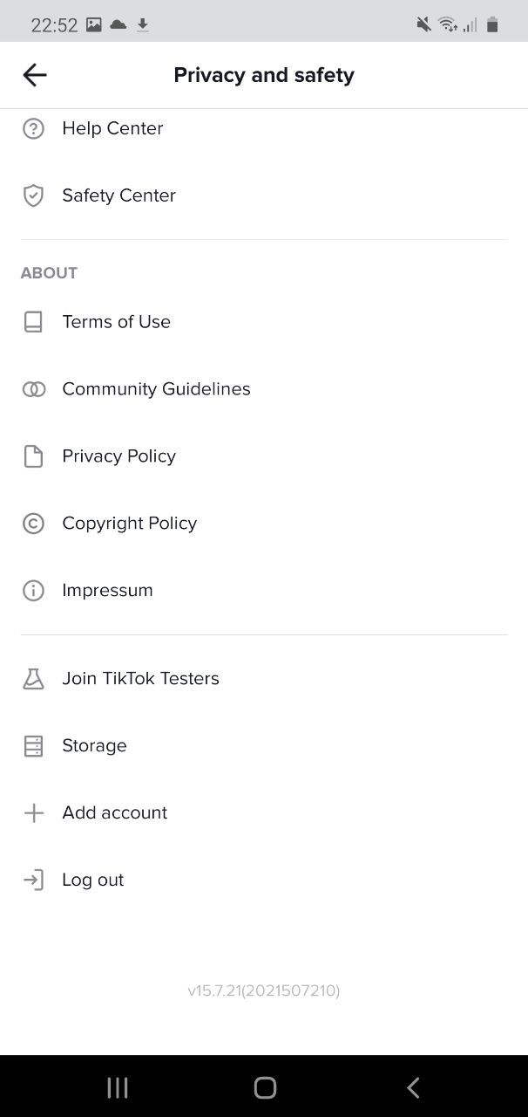This screenshot has width=528, height=1117.
Task: Open Community Guidelines
Action: (156, 389)
